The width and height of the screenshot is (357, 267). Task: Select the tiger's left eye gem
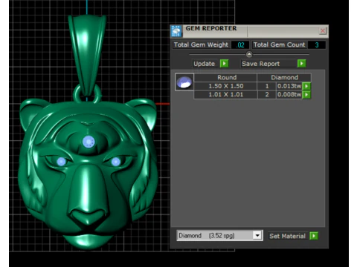[61, 162]
